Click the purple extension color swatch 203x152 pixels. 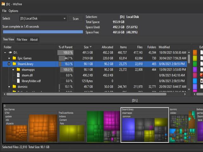pyautogui.click(x=195, y=70)
